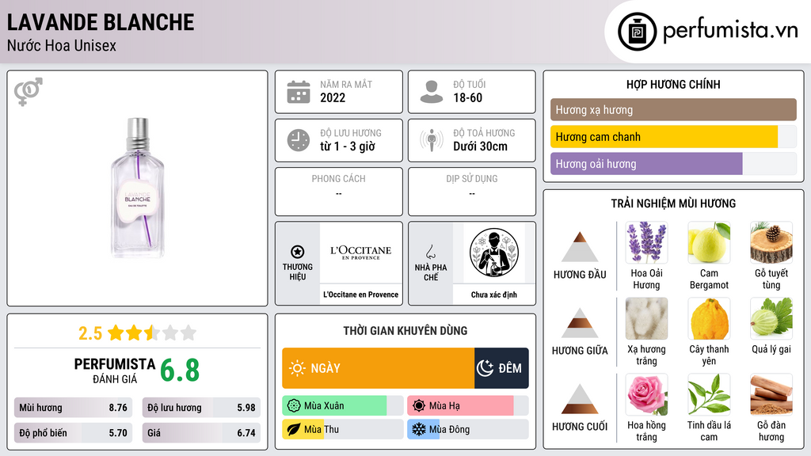This screenshot has height=456, width=811.
Task: Click the star rating icons next to 2.5
Action: 152,332
